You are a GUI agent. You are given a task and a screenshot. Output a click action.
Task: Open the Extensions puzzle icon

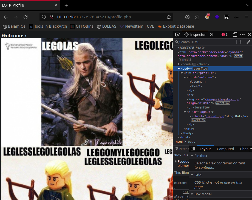[197, 17]
